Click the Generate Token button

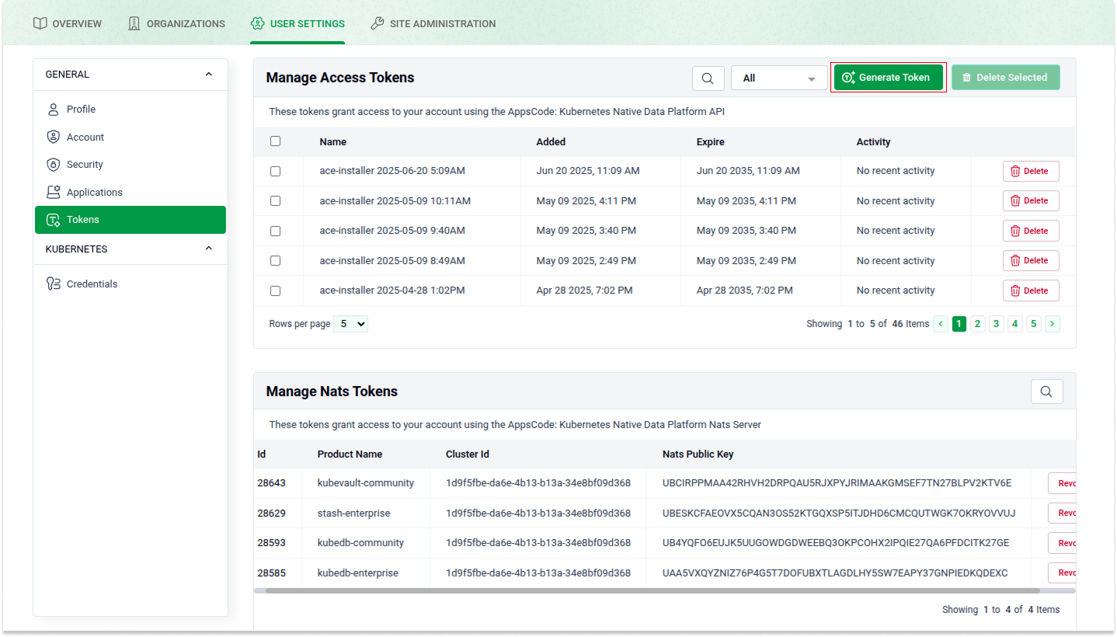coord(888,77)
